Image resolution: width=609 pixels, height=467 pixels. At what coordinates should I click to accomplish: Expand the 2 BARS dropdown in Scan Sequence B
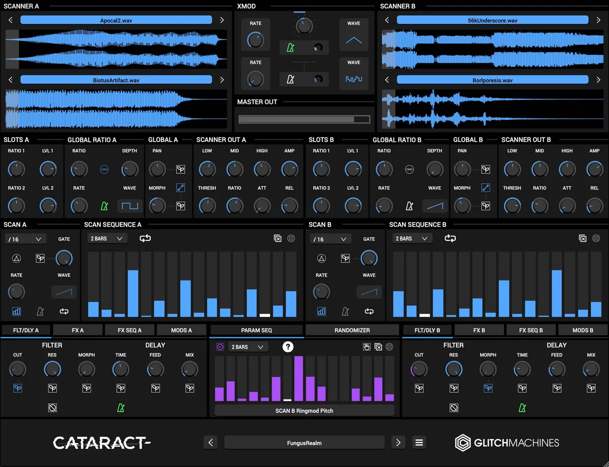pos(412,238)
